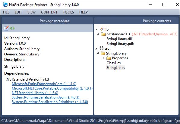Open Microsoft.EntityFrameworkCore dependency link
The height and width of the screenshot is (124, 180).
(x=44, y=84)
